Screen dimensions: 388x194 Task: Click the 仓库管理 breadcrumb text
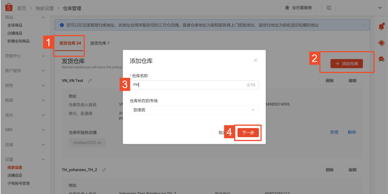pos(72,8)
